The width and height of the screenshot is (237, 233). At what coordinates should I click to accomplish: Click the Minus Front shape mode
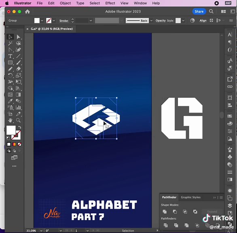tap(175, 212)
